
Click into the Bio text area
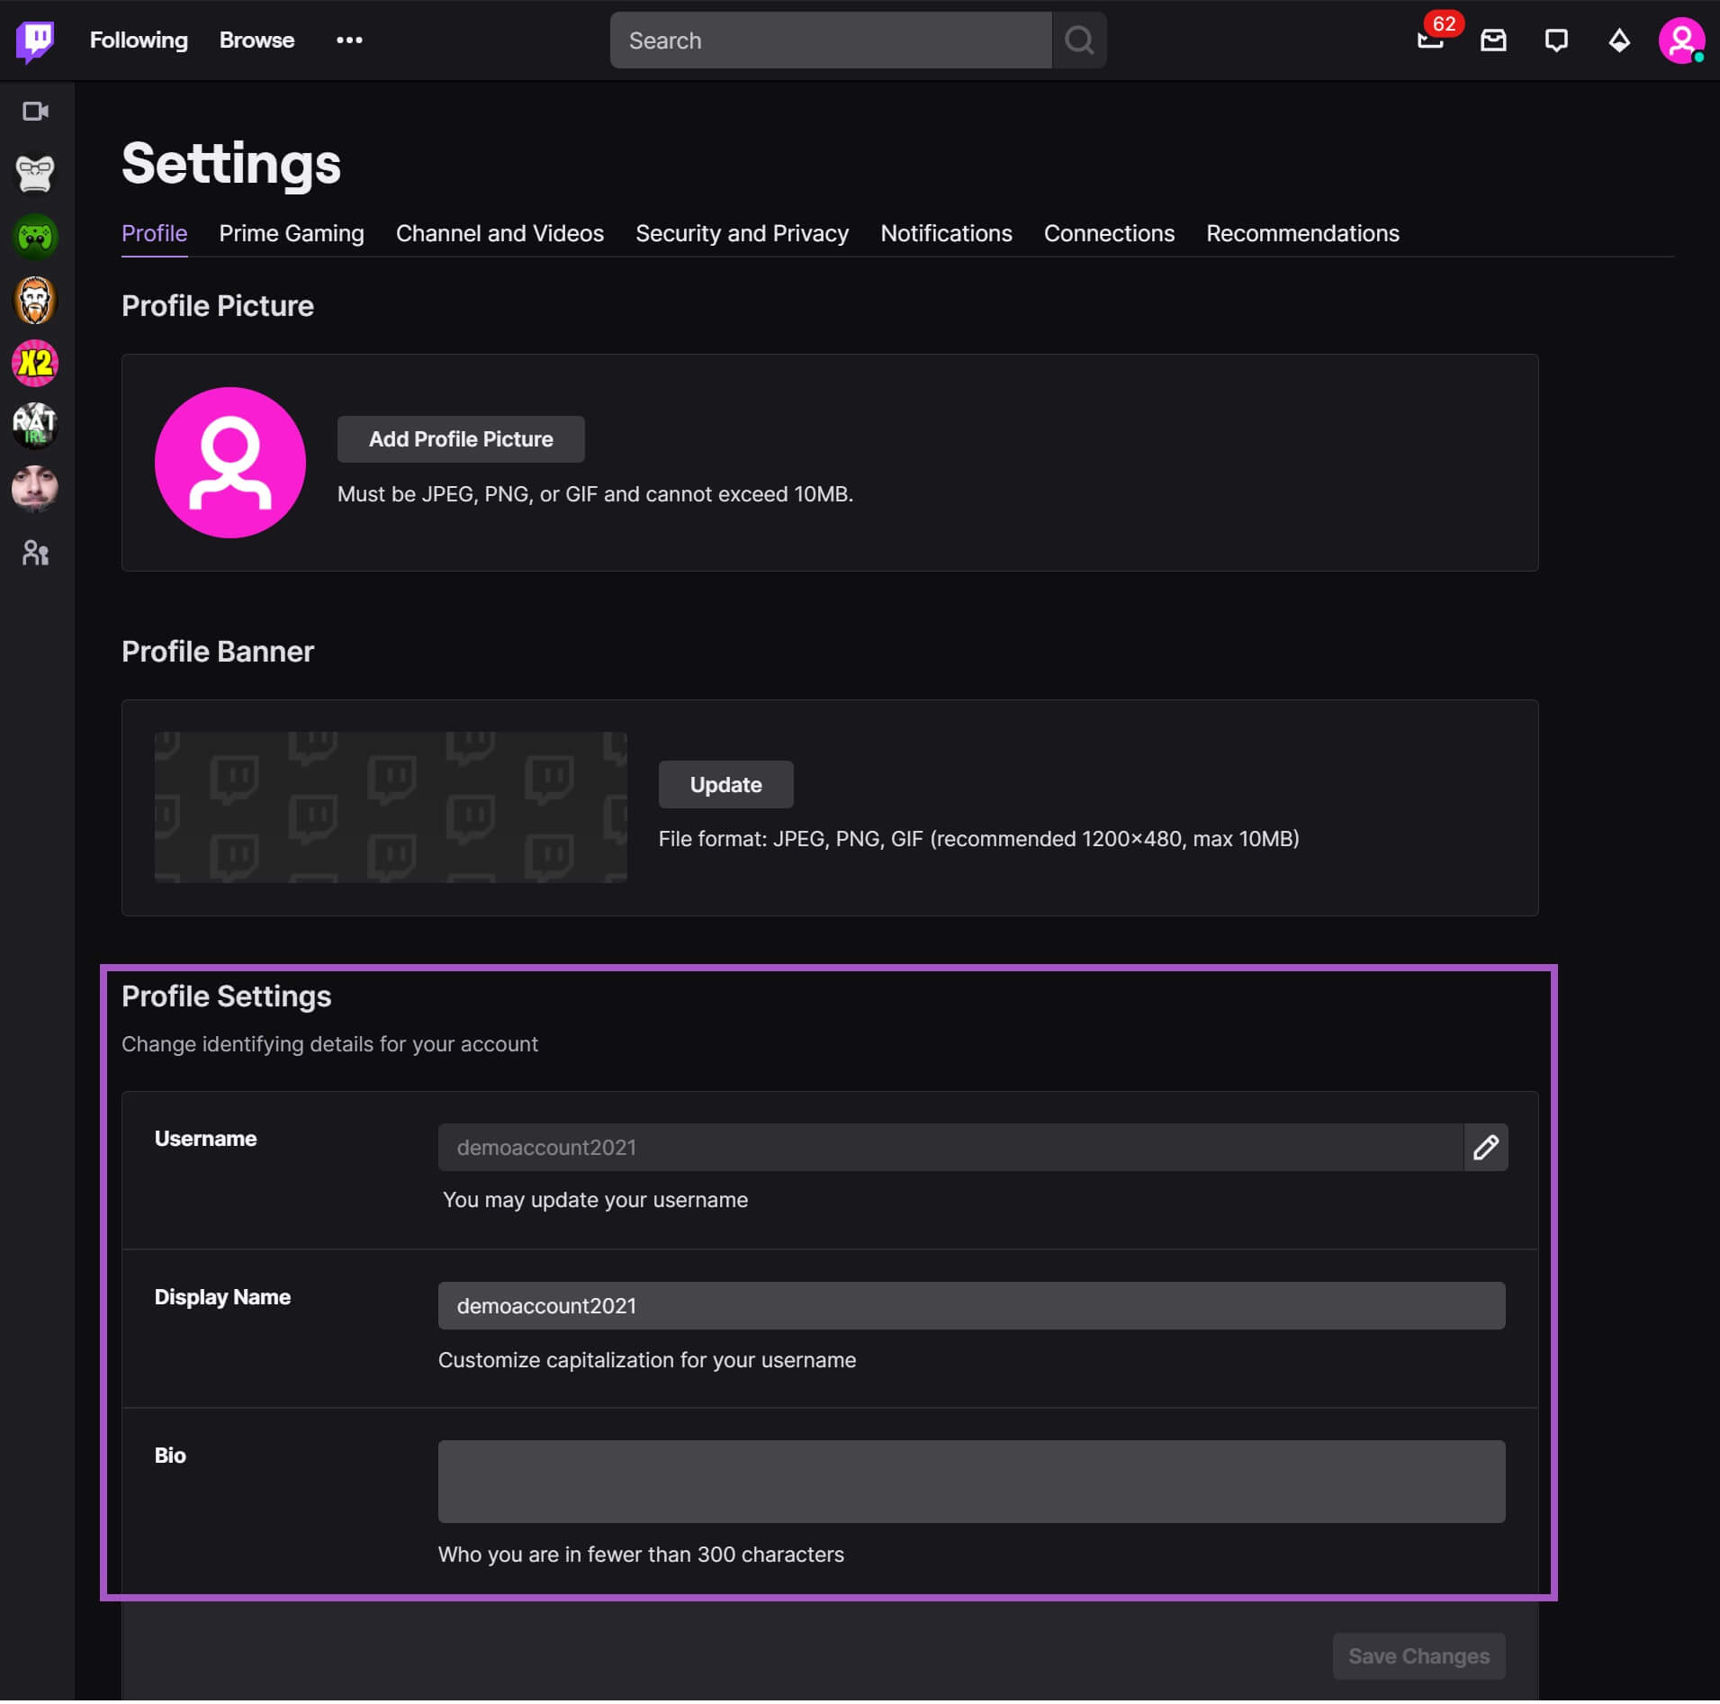point(971,1482)
